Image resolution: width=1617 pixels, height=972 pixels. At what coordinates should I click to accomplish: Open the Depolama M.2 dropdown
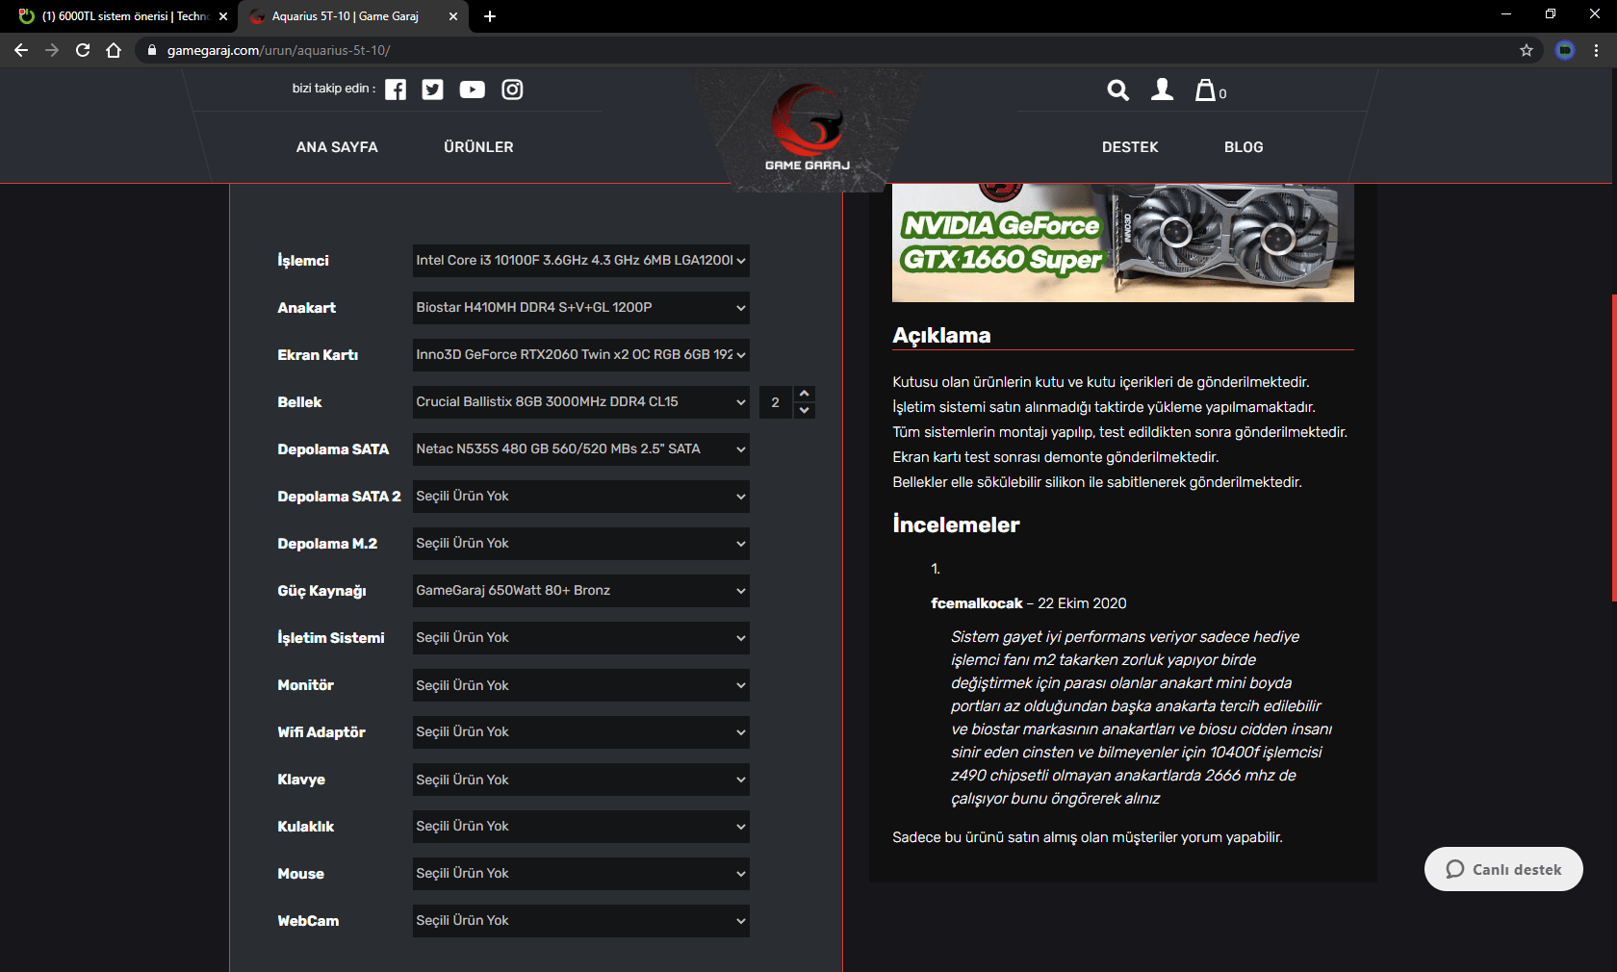coord(581,544)
